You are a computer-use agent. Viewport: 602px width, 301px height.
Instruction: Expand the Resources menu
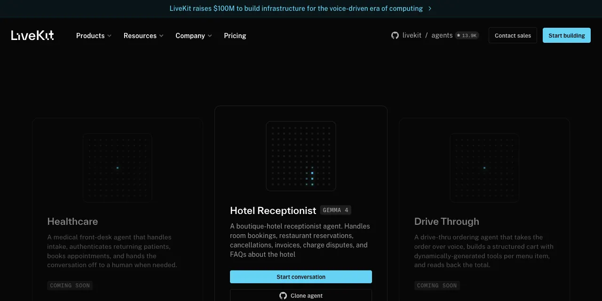[x=143, y=36]
